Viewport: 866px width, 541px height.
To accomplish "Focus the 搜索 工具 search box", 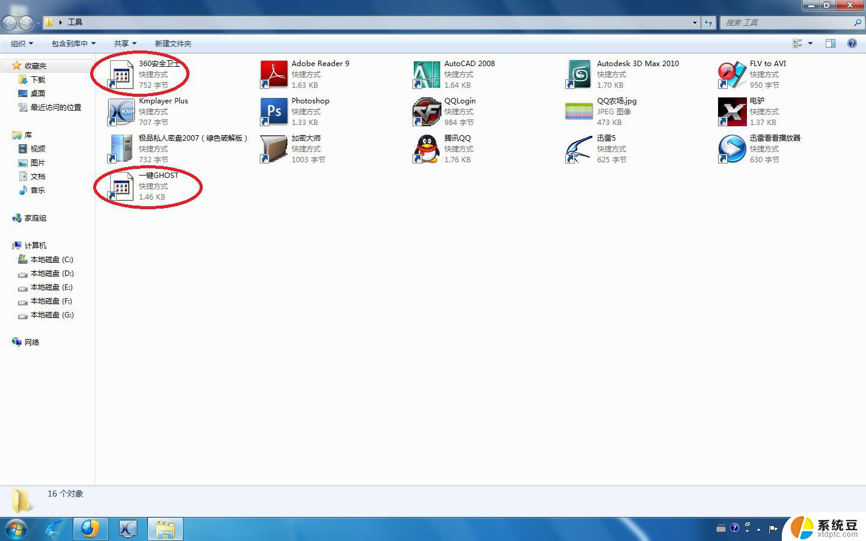I will click(x=792, y=23).
